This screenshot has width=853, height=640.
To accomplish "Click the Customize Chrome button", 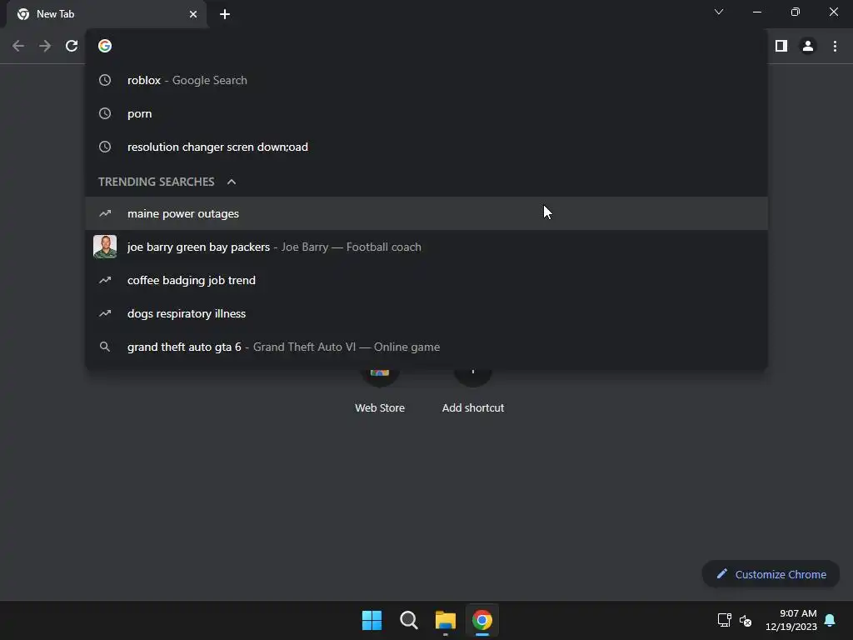I will click(x=771, y=574).
